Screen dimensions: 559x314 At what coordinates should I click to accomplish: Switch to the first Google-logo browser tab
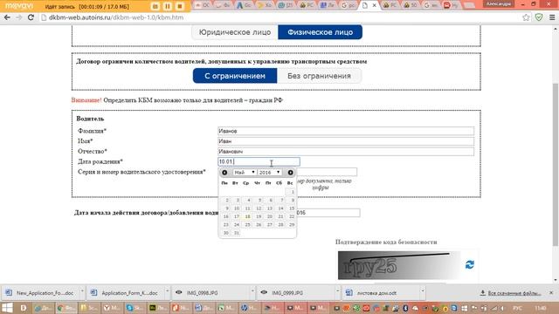point(348,5)
